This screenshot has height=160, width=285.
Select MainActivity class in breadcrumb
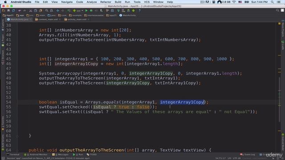pos(127,15)
